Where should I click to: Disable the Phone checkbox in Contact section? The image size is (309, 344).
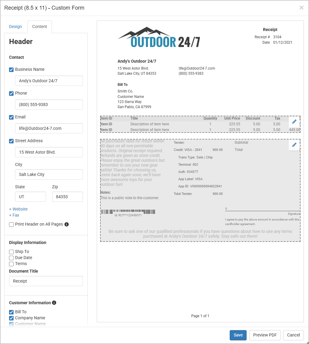11,93
